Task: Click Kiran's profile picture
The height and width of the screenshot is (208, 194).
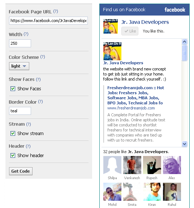Action: pyautogui.click(x=152, y=192)
